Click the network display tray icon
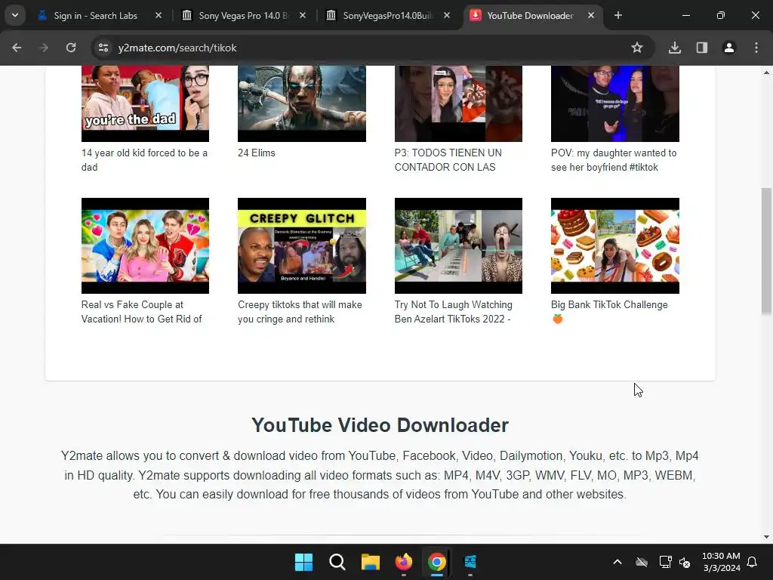 tap(666, 562)
